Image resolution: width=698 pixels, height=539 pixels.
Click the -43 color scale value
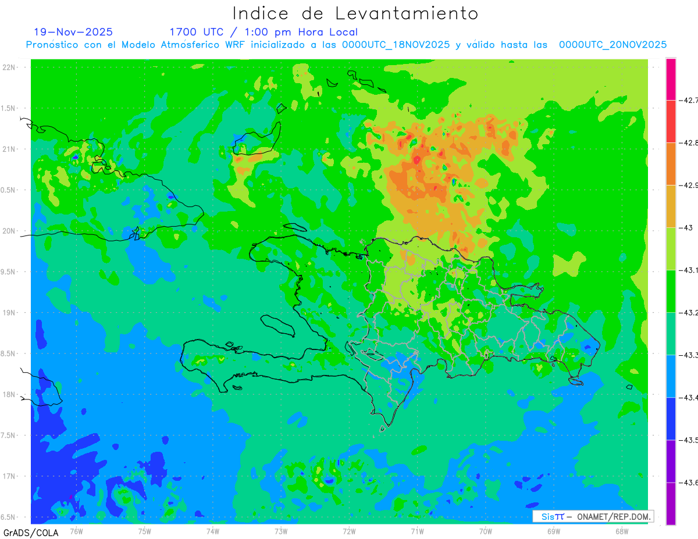coord(686,228)
